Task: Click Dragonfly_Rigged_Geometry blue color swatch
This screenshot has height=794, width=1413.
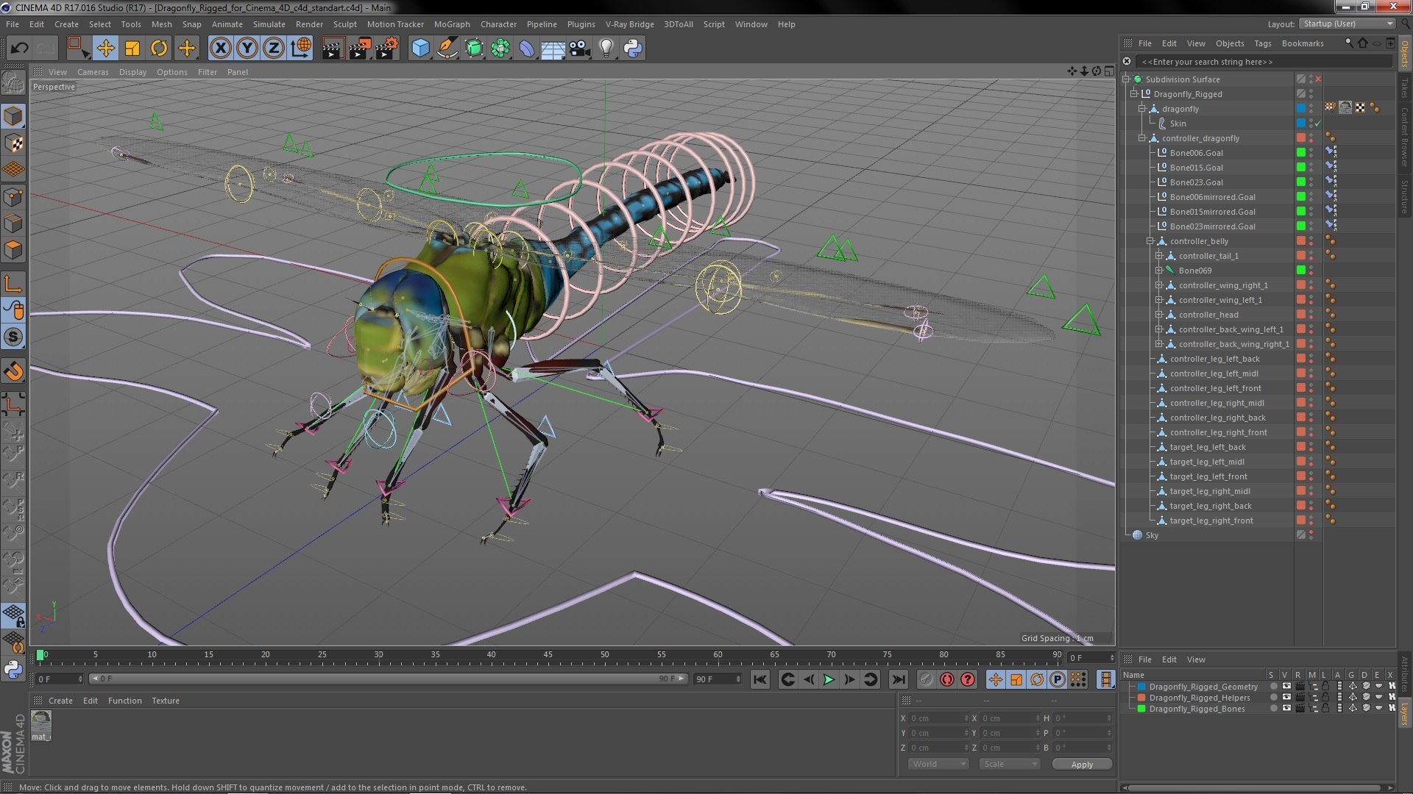Action: [1141, 687]
